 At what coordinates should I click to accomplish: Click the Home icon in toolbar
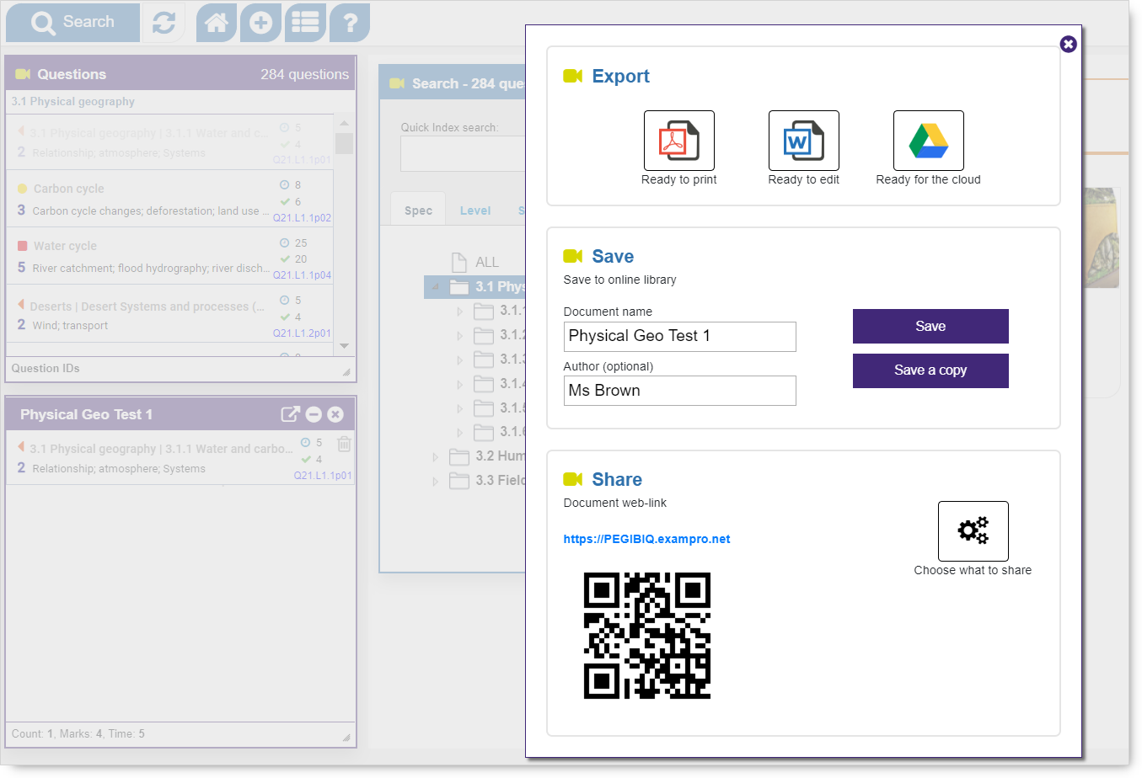pyautogui.click(x=217, y=23)
